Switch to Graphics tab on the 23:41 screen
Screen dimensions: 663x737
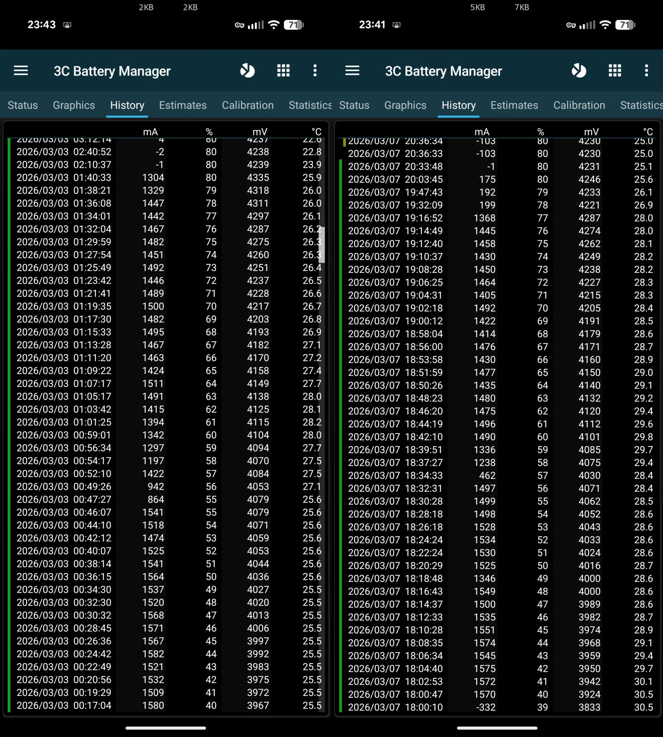click(405, 105)
